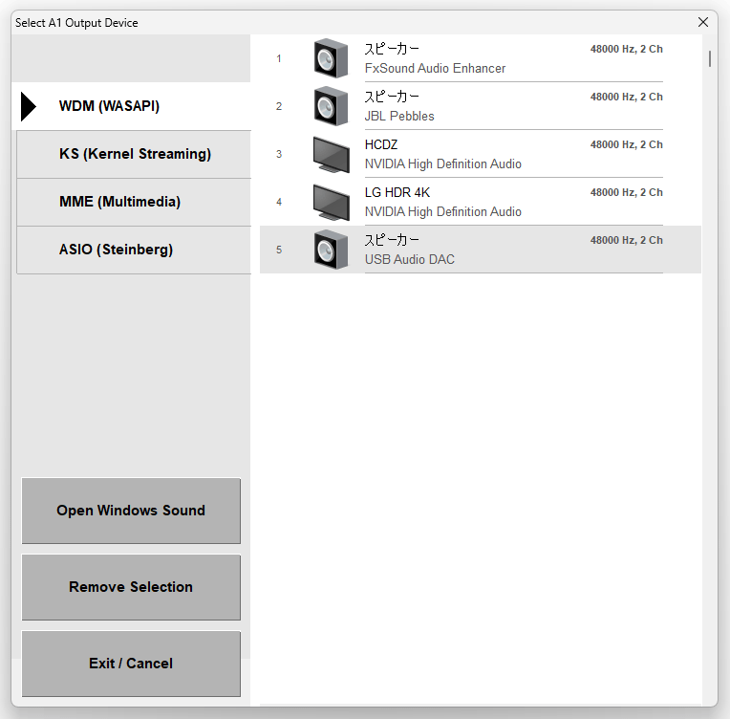
Task: Click the JBL Pebbles speaker icon
Action: [331, 106]
